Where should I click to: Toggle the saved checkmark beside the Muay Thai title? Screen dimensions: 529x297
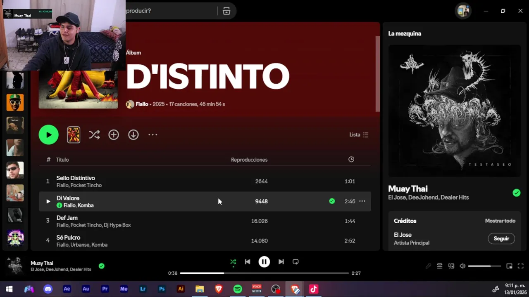pos(516,193)
